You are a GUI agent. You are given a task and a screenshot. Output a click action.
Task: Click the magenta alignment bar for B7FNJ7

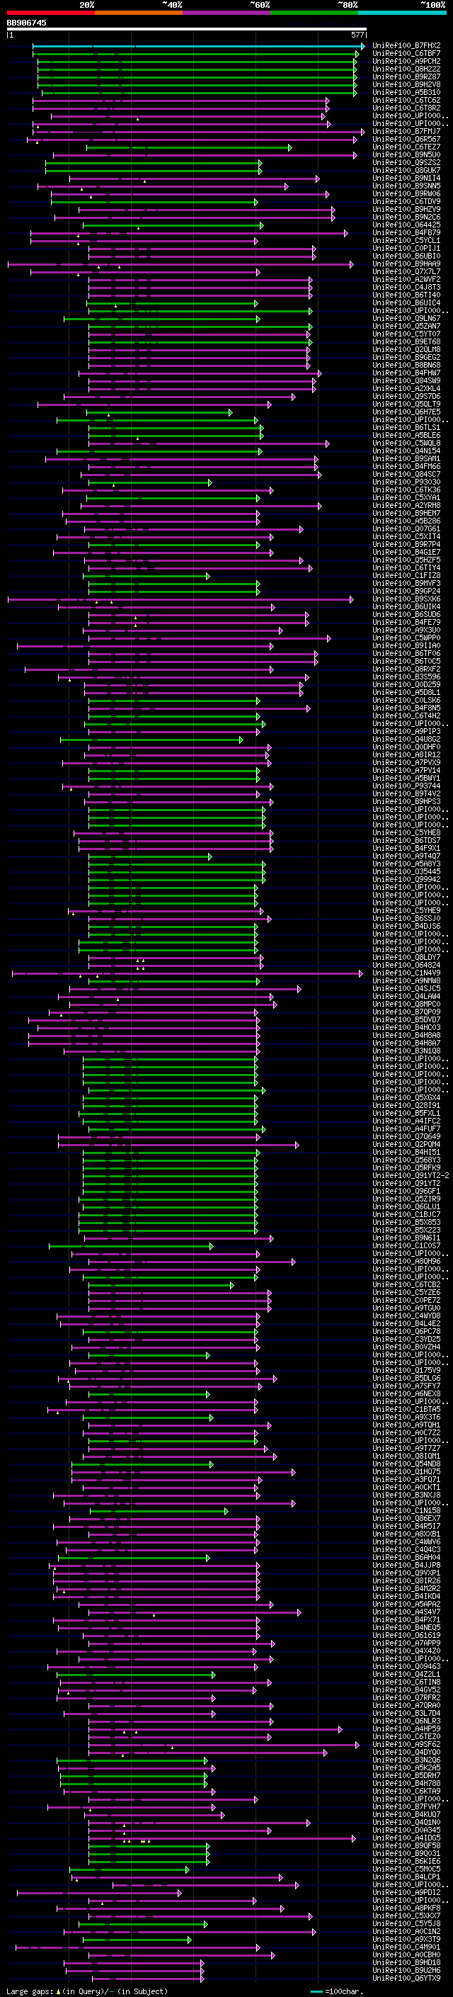tap(198, 132)
